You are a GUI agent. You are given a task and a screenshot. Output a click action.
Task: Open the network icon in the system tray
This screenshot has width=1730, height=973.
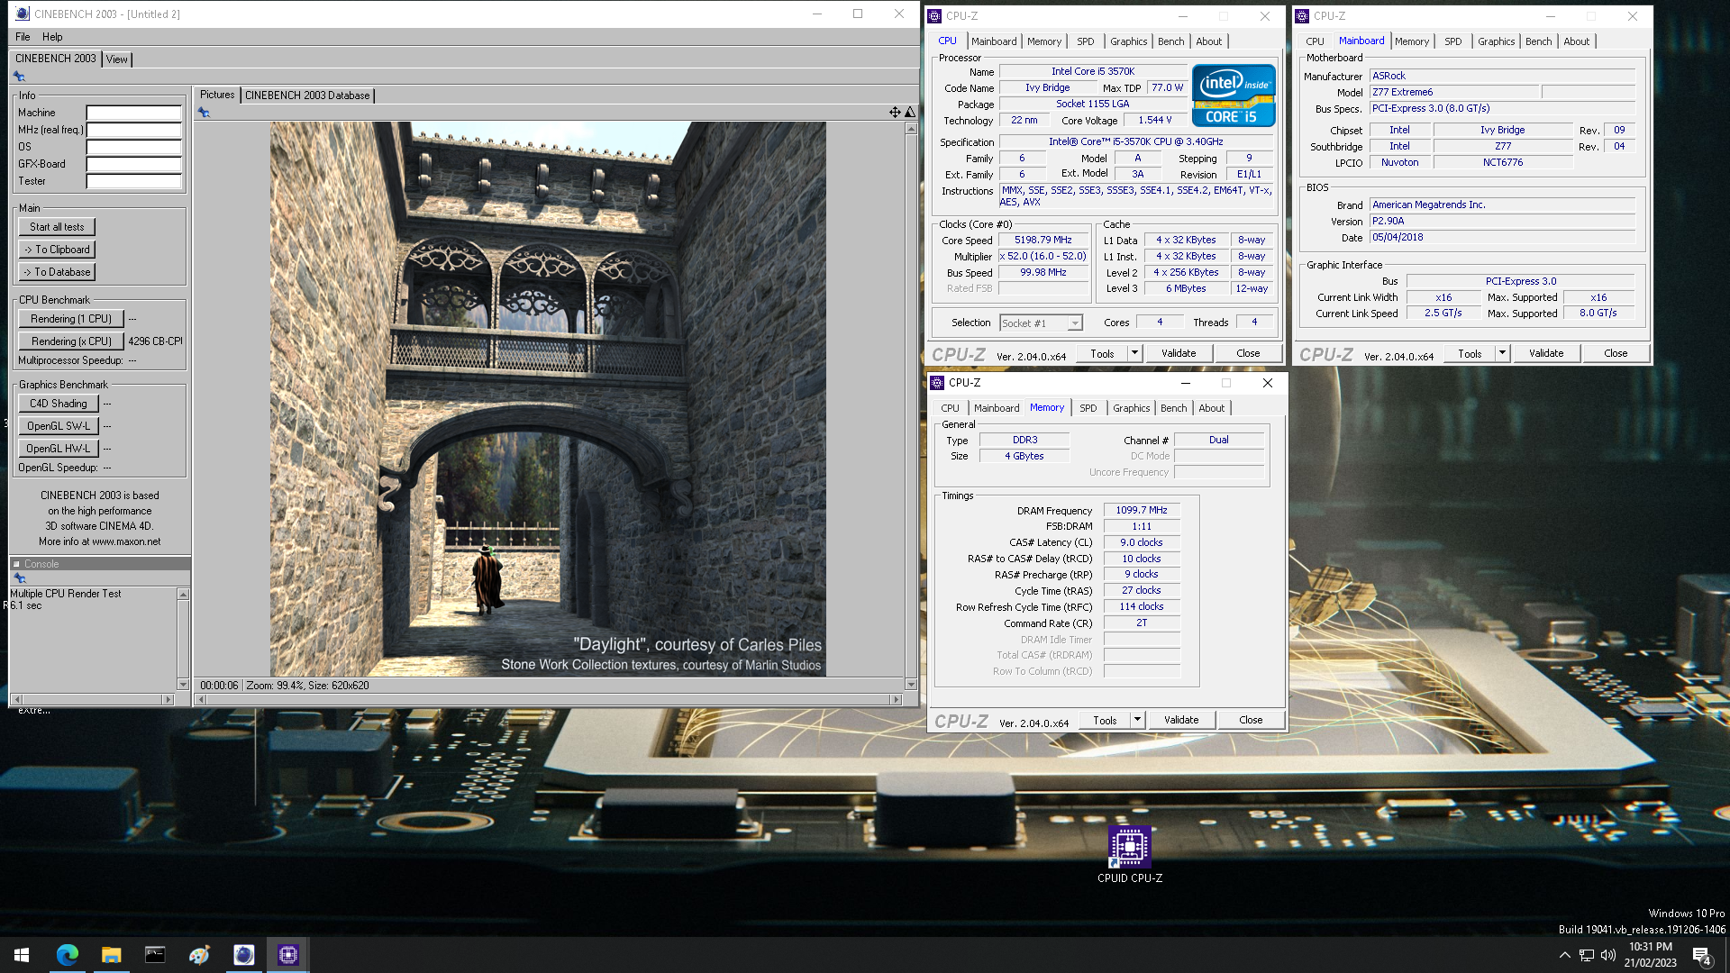click(1587, 955)
